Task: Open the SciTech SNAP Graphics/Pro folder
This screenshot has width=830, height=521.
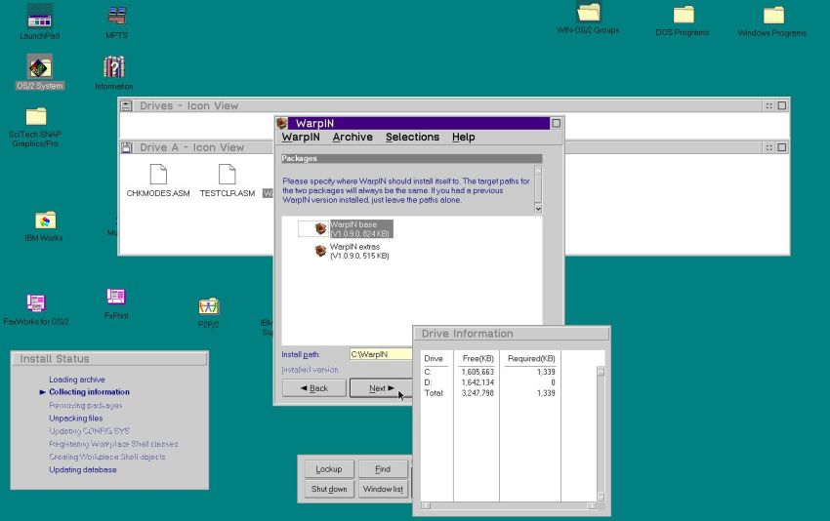Action: click(x=36, y=116)
